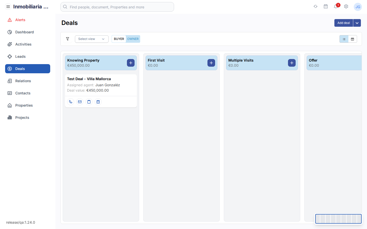Click the Add deal button
This screenshot has height=229, width=367.
click(343, 23)
